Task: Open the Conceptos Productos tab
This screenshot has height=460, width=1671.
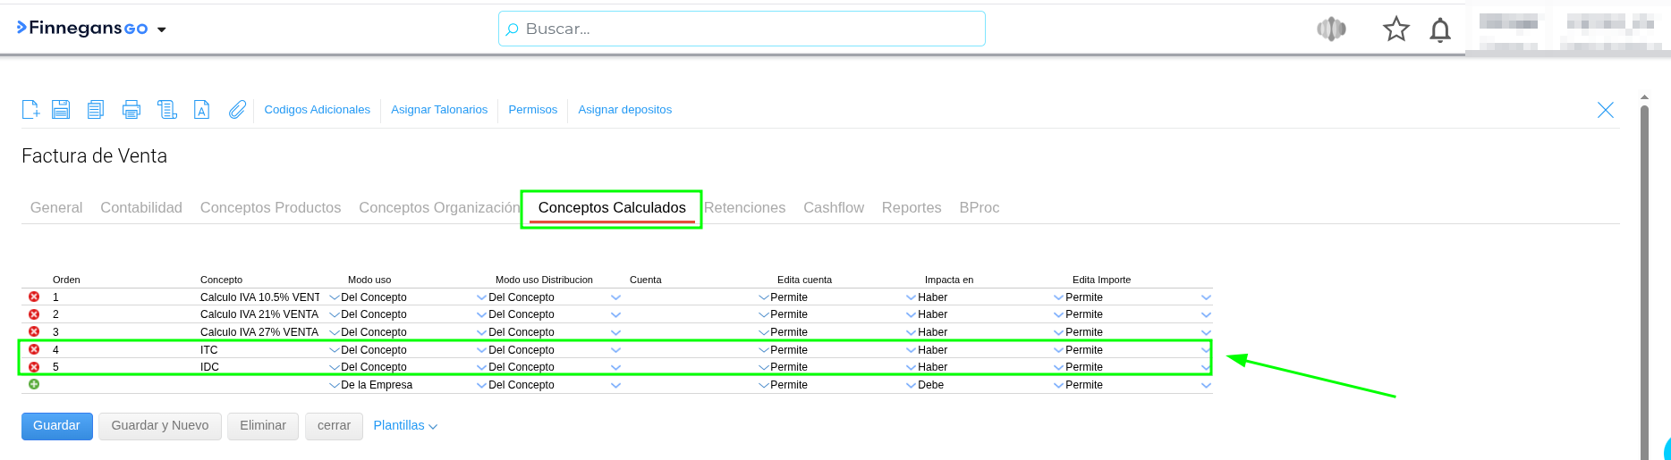Action: click(270, 207)
